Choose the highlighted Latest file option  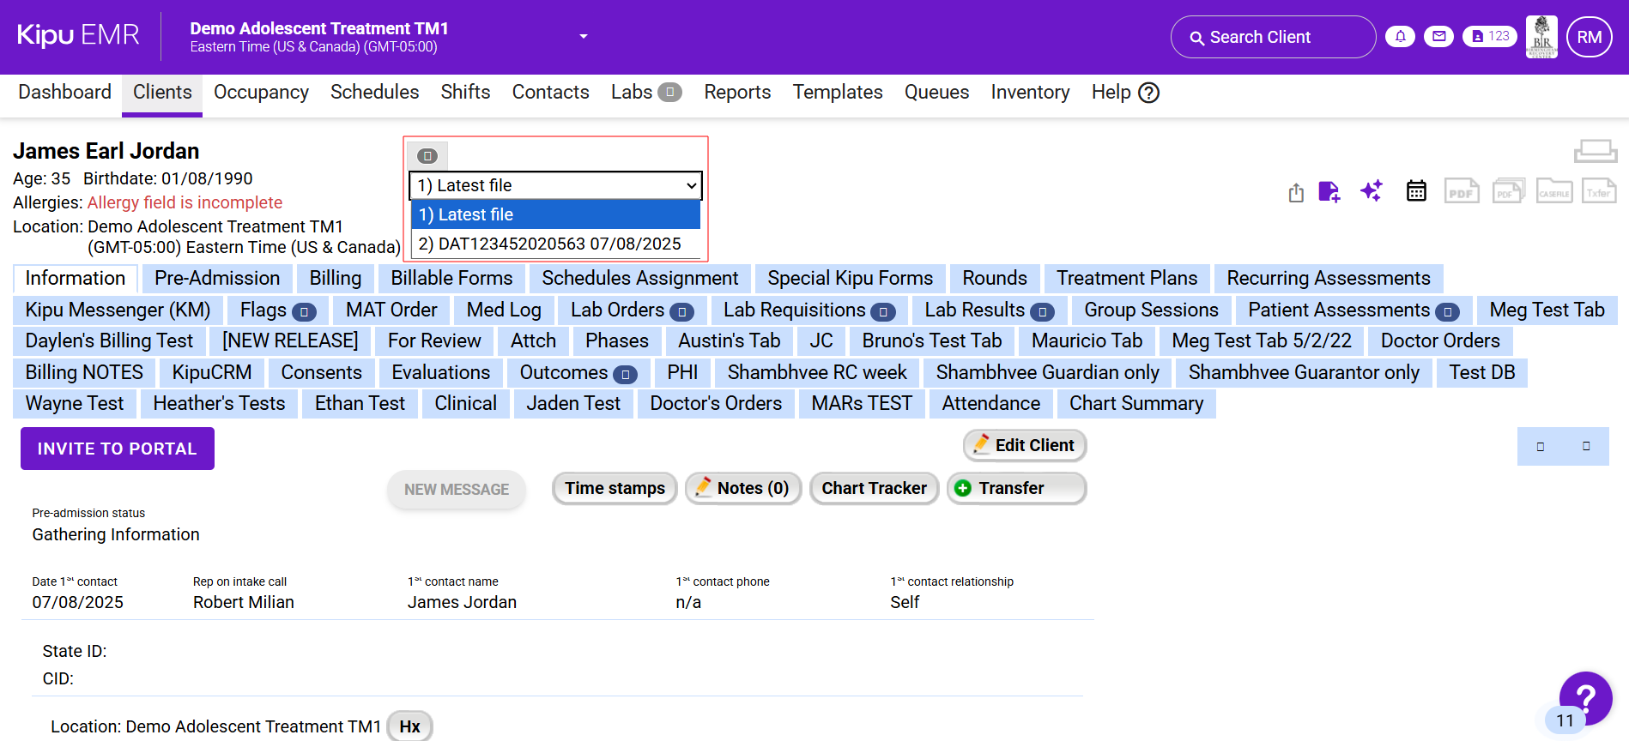click(x=554, y=214)
